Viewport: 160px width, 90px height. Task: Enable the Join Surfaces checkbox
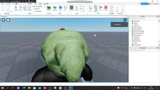[33, 11]
